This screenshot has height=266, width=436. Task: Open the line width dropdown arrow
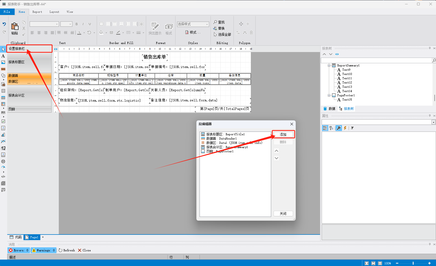(x=143, y=33)
